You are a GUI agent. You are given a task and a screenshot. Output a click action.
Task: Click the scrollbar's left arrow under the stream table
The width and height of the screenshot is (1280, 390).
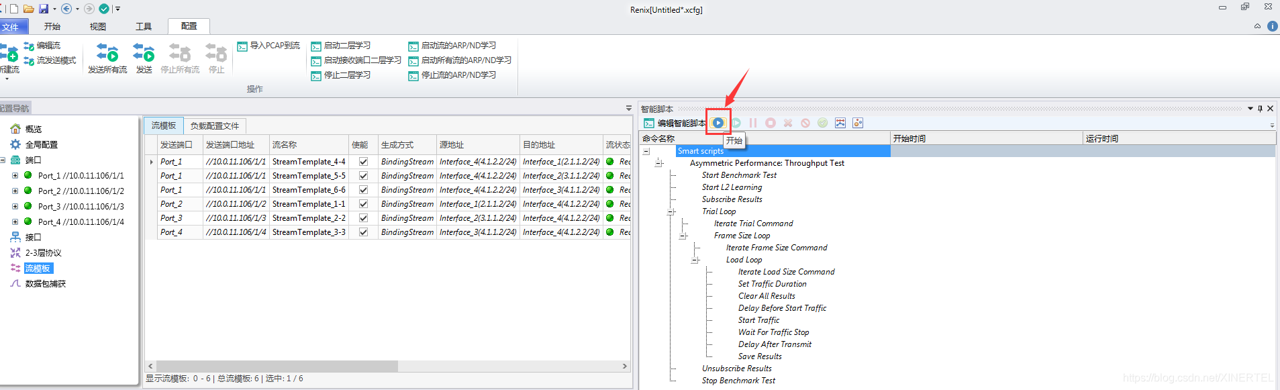150,367
